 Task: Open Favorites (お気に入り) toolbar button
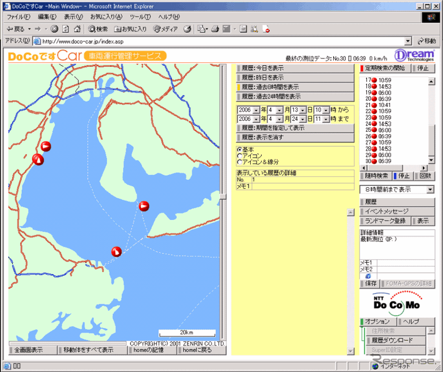coord(130,29)
